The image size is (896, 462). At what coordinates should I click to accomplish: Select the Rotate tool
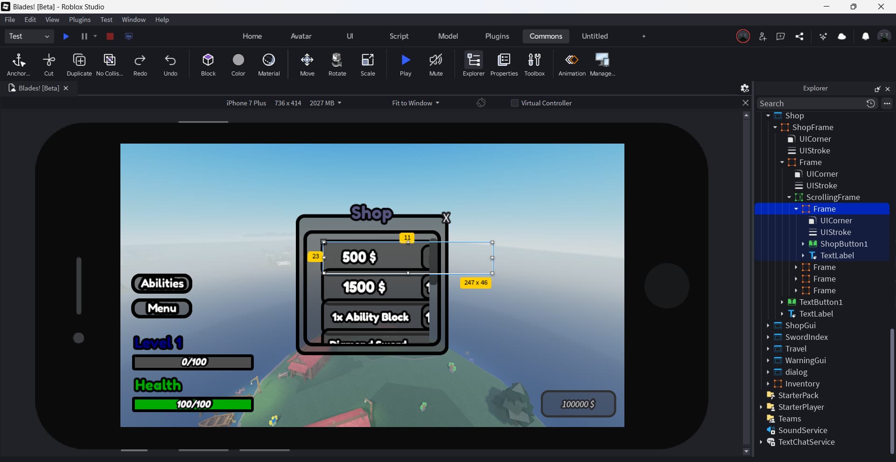(x=337, y=64)
